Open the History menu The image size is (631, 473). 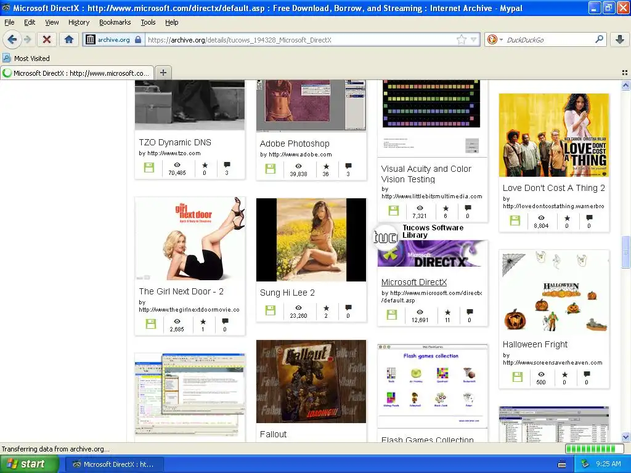pyautogui.click(x=78, y=23)
